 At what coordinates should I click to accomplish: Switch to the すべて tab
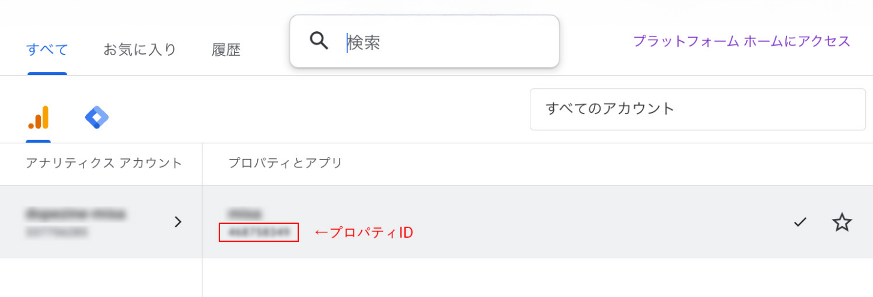click(x=47, y=50)
